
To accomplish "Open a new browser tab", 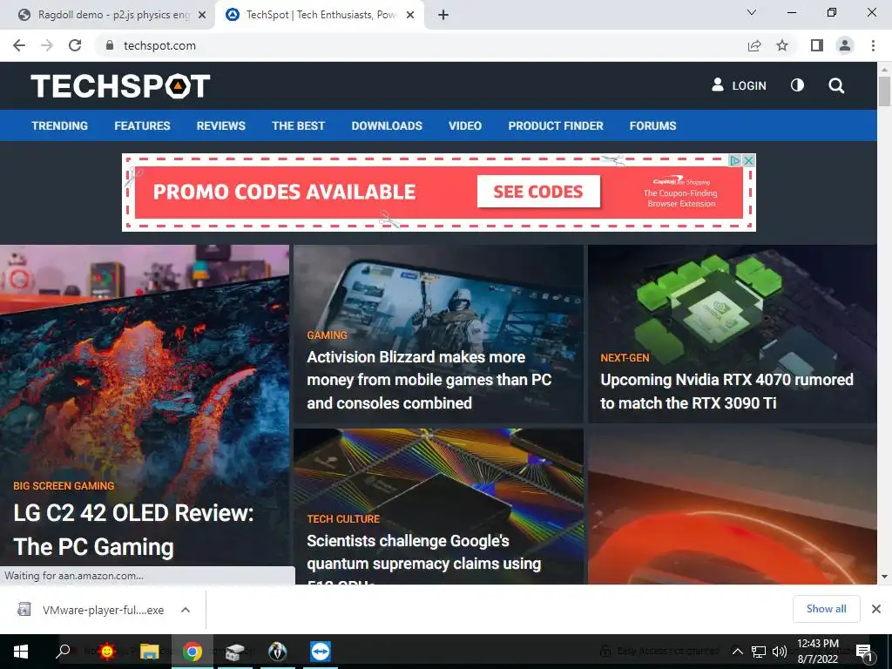I will click(x=443, y=16).
